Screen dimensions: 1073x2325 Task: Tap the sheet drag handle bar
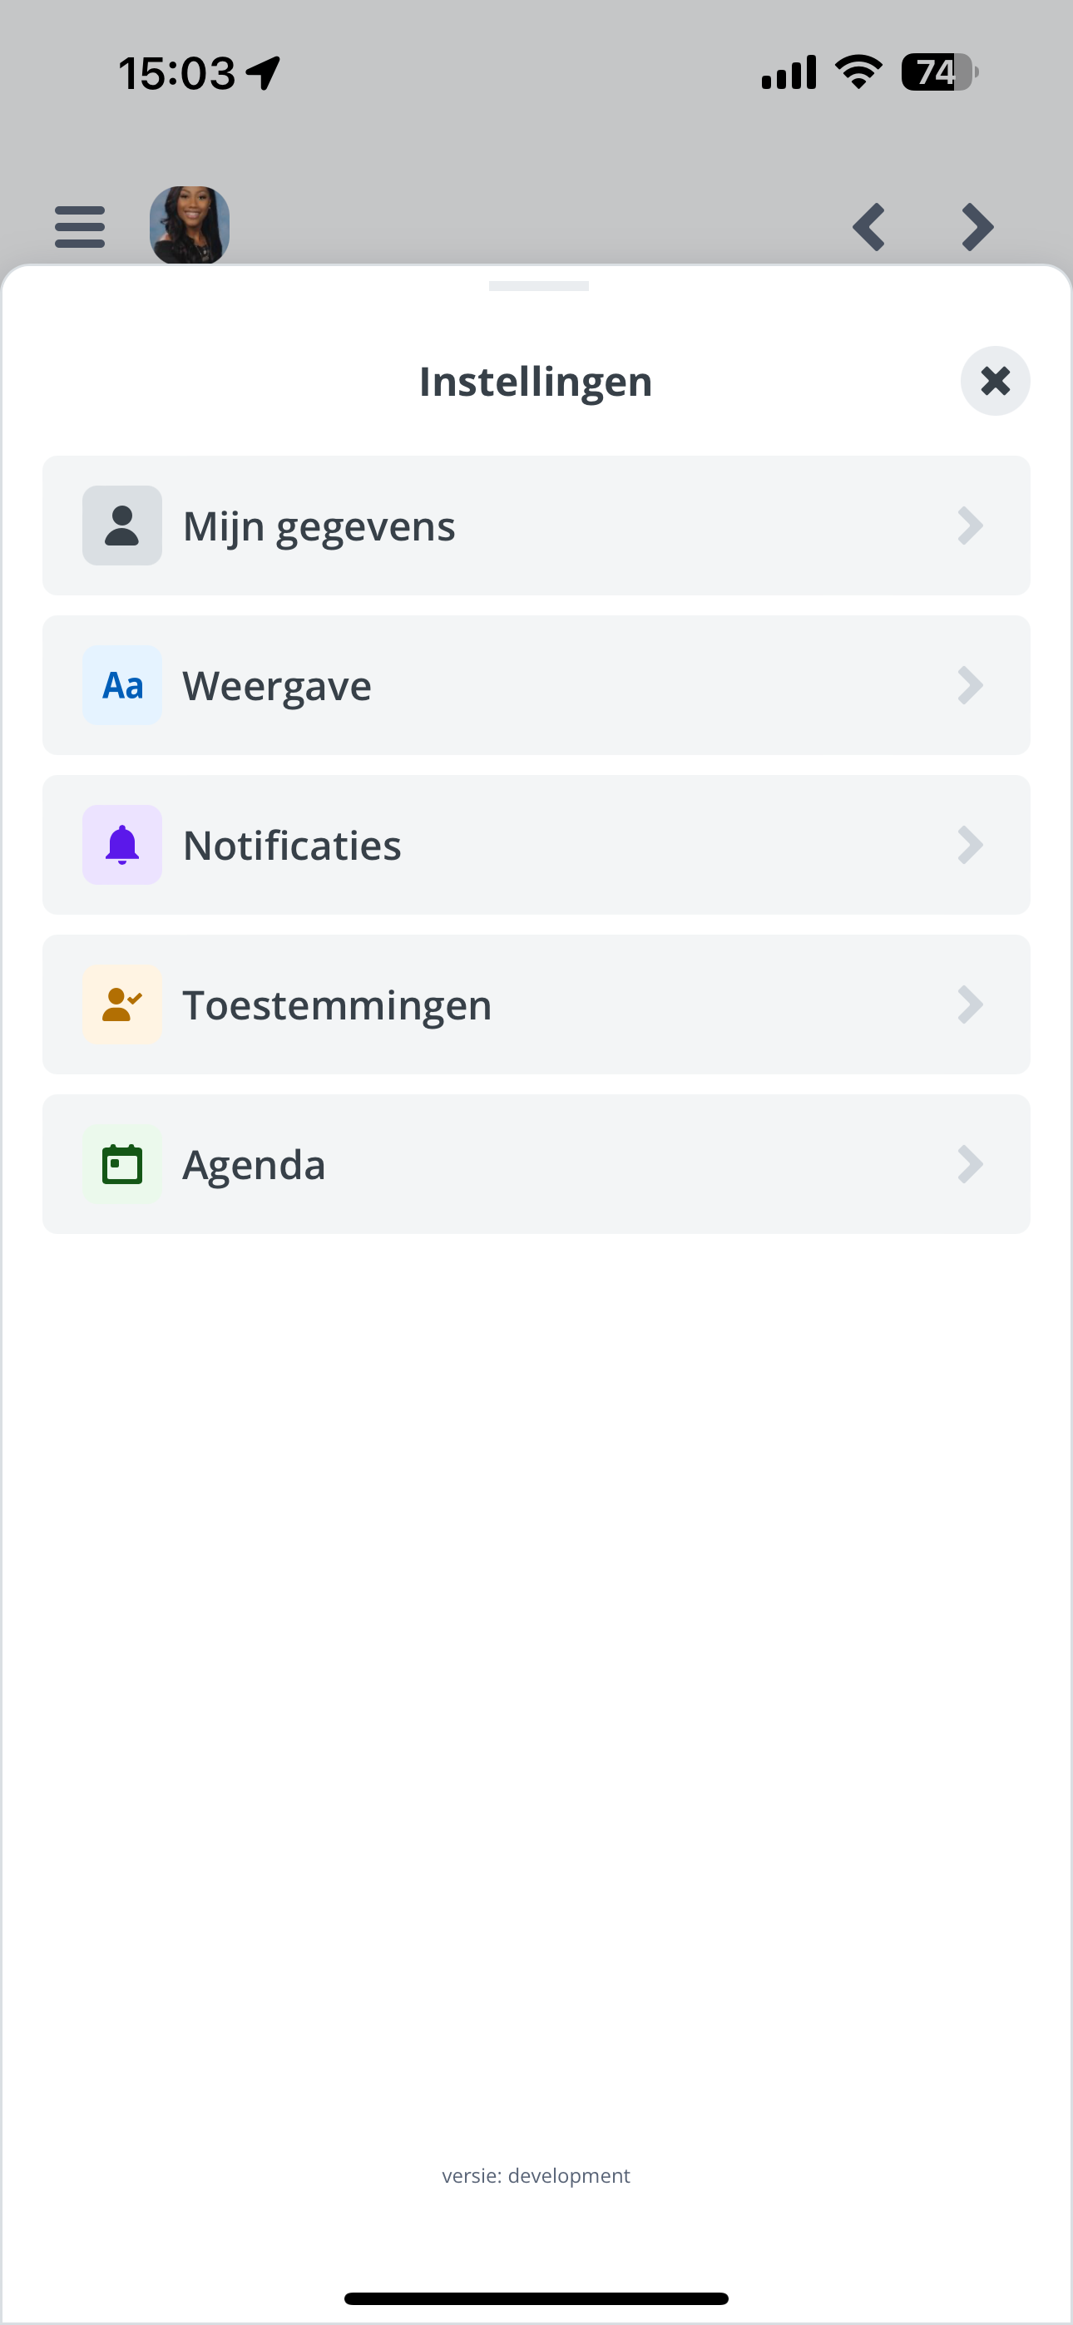[538, 286]
